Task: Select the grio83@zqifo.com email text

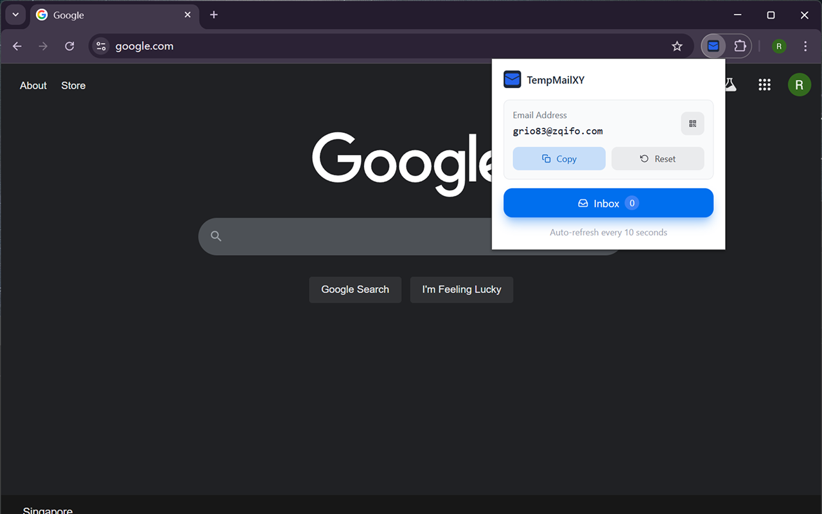Action: (x=557, y=131)
